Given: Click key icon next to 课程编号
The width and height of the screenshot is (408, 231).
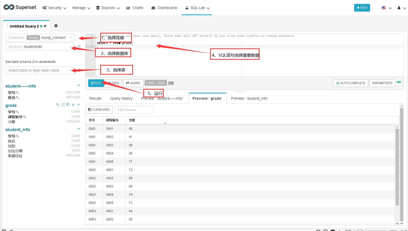Looking at the screenshot, I should pyautogui.click(x=24, y=117).
